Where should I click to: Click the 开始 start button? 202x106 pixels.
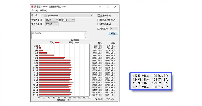(x=113, y=33)
